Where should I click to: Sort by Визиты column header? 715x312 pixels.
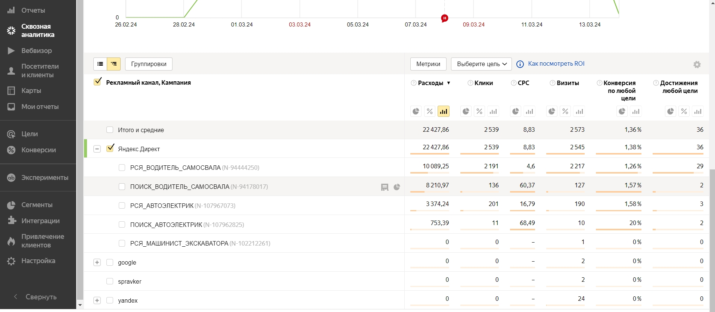coord(568,83)
